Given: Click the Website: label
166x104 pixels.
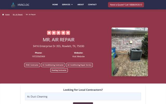Looking at the screenshot, I should click(78, 53).
